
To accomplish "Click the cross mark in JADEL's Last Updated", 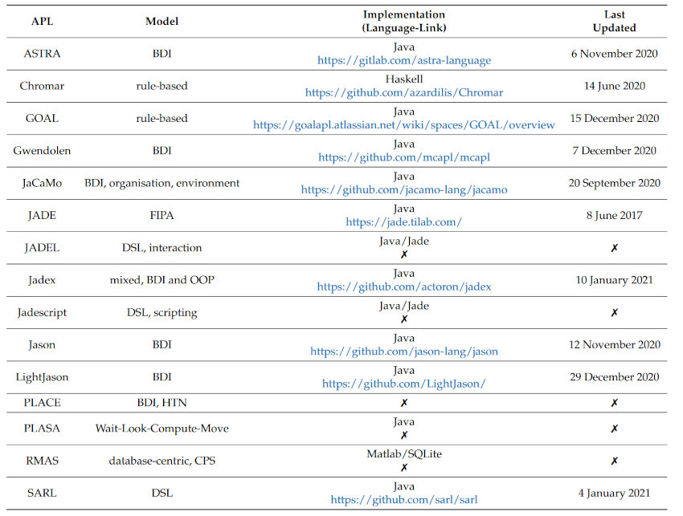I will (614, 248).
